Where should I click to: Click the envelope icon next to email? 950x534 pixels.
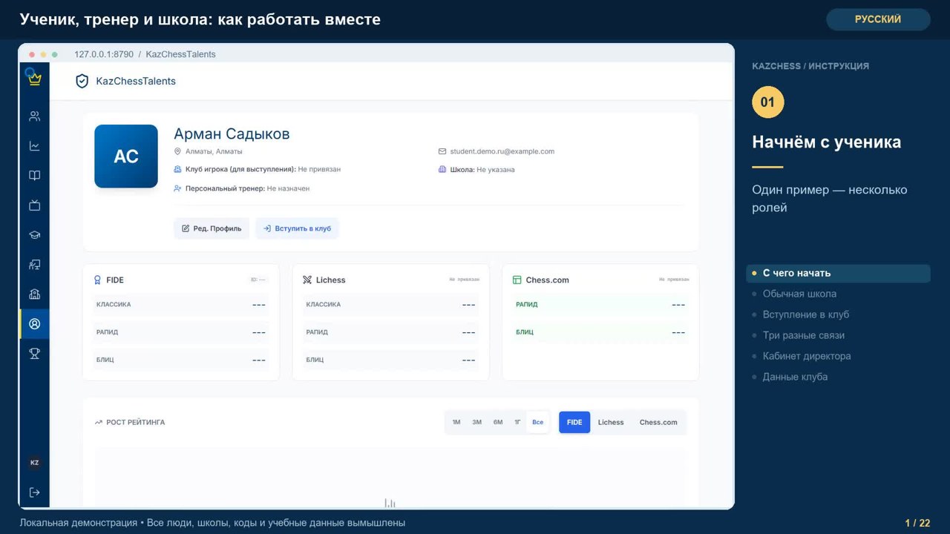click(442, 151)
